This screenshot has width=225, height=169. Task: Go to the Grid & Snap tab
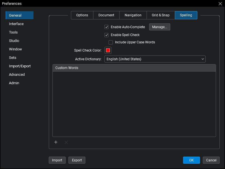coord(161,15)
